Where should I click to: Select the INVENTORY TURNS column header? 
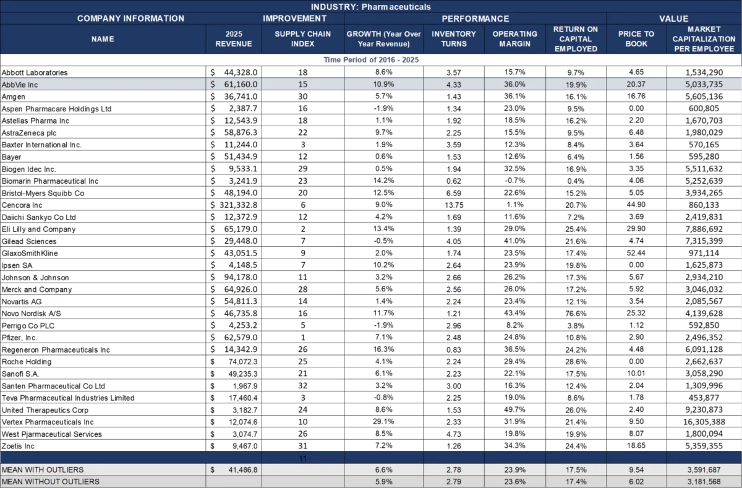[x=454, y=39]
